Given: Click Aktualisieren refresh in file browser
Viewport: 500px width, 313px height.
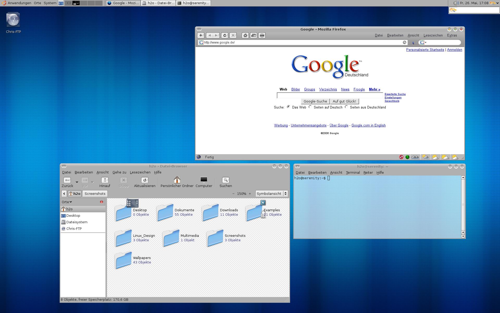Looking at the screenshot, I should (145, 182).
